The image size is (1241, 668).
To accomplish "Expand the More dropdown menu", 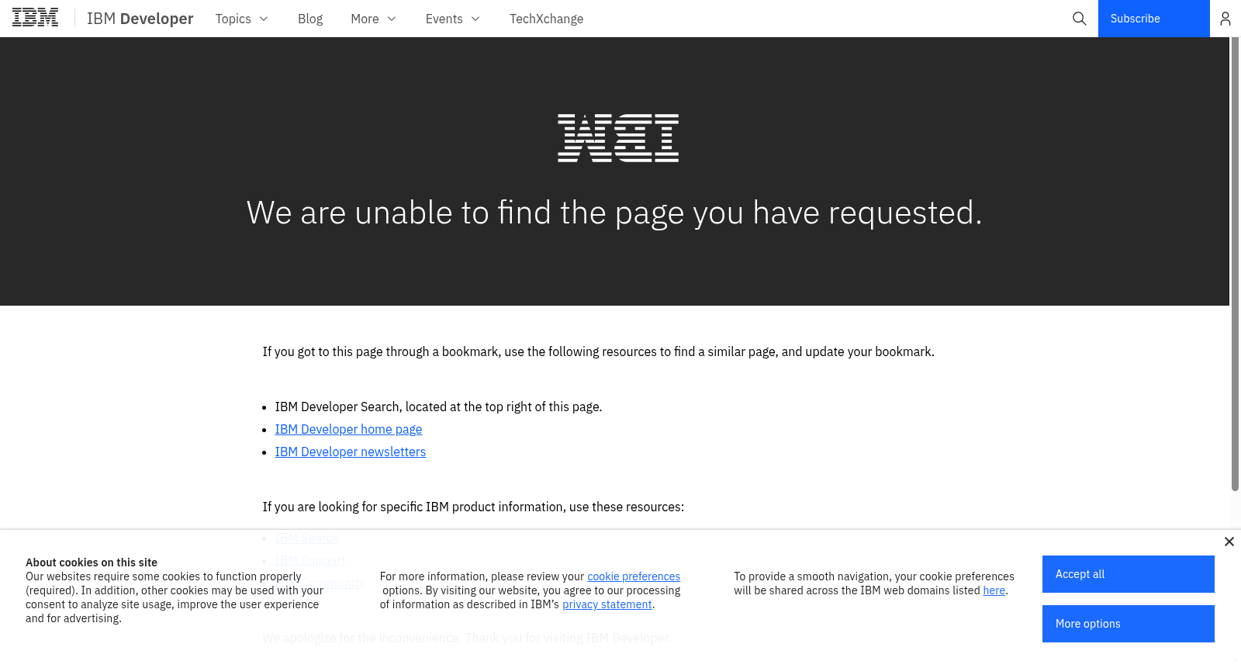I will click(x=374, y=19).
